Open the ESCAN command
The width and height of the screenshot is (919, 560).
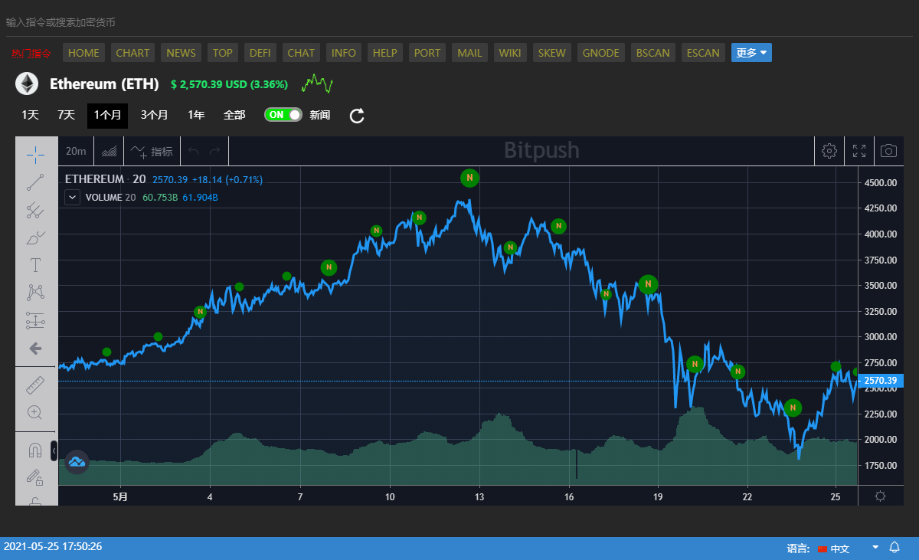click(703, 53)
